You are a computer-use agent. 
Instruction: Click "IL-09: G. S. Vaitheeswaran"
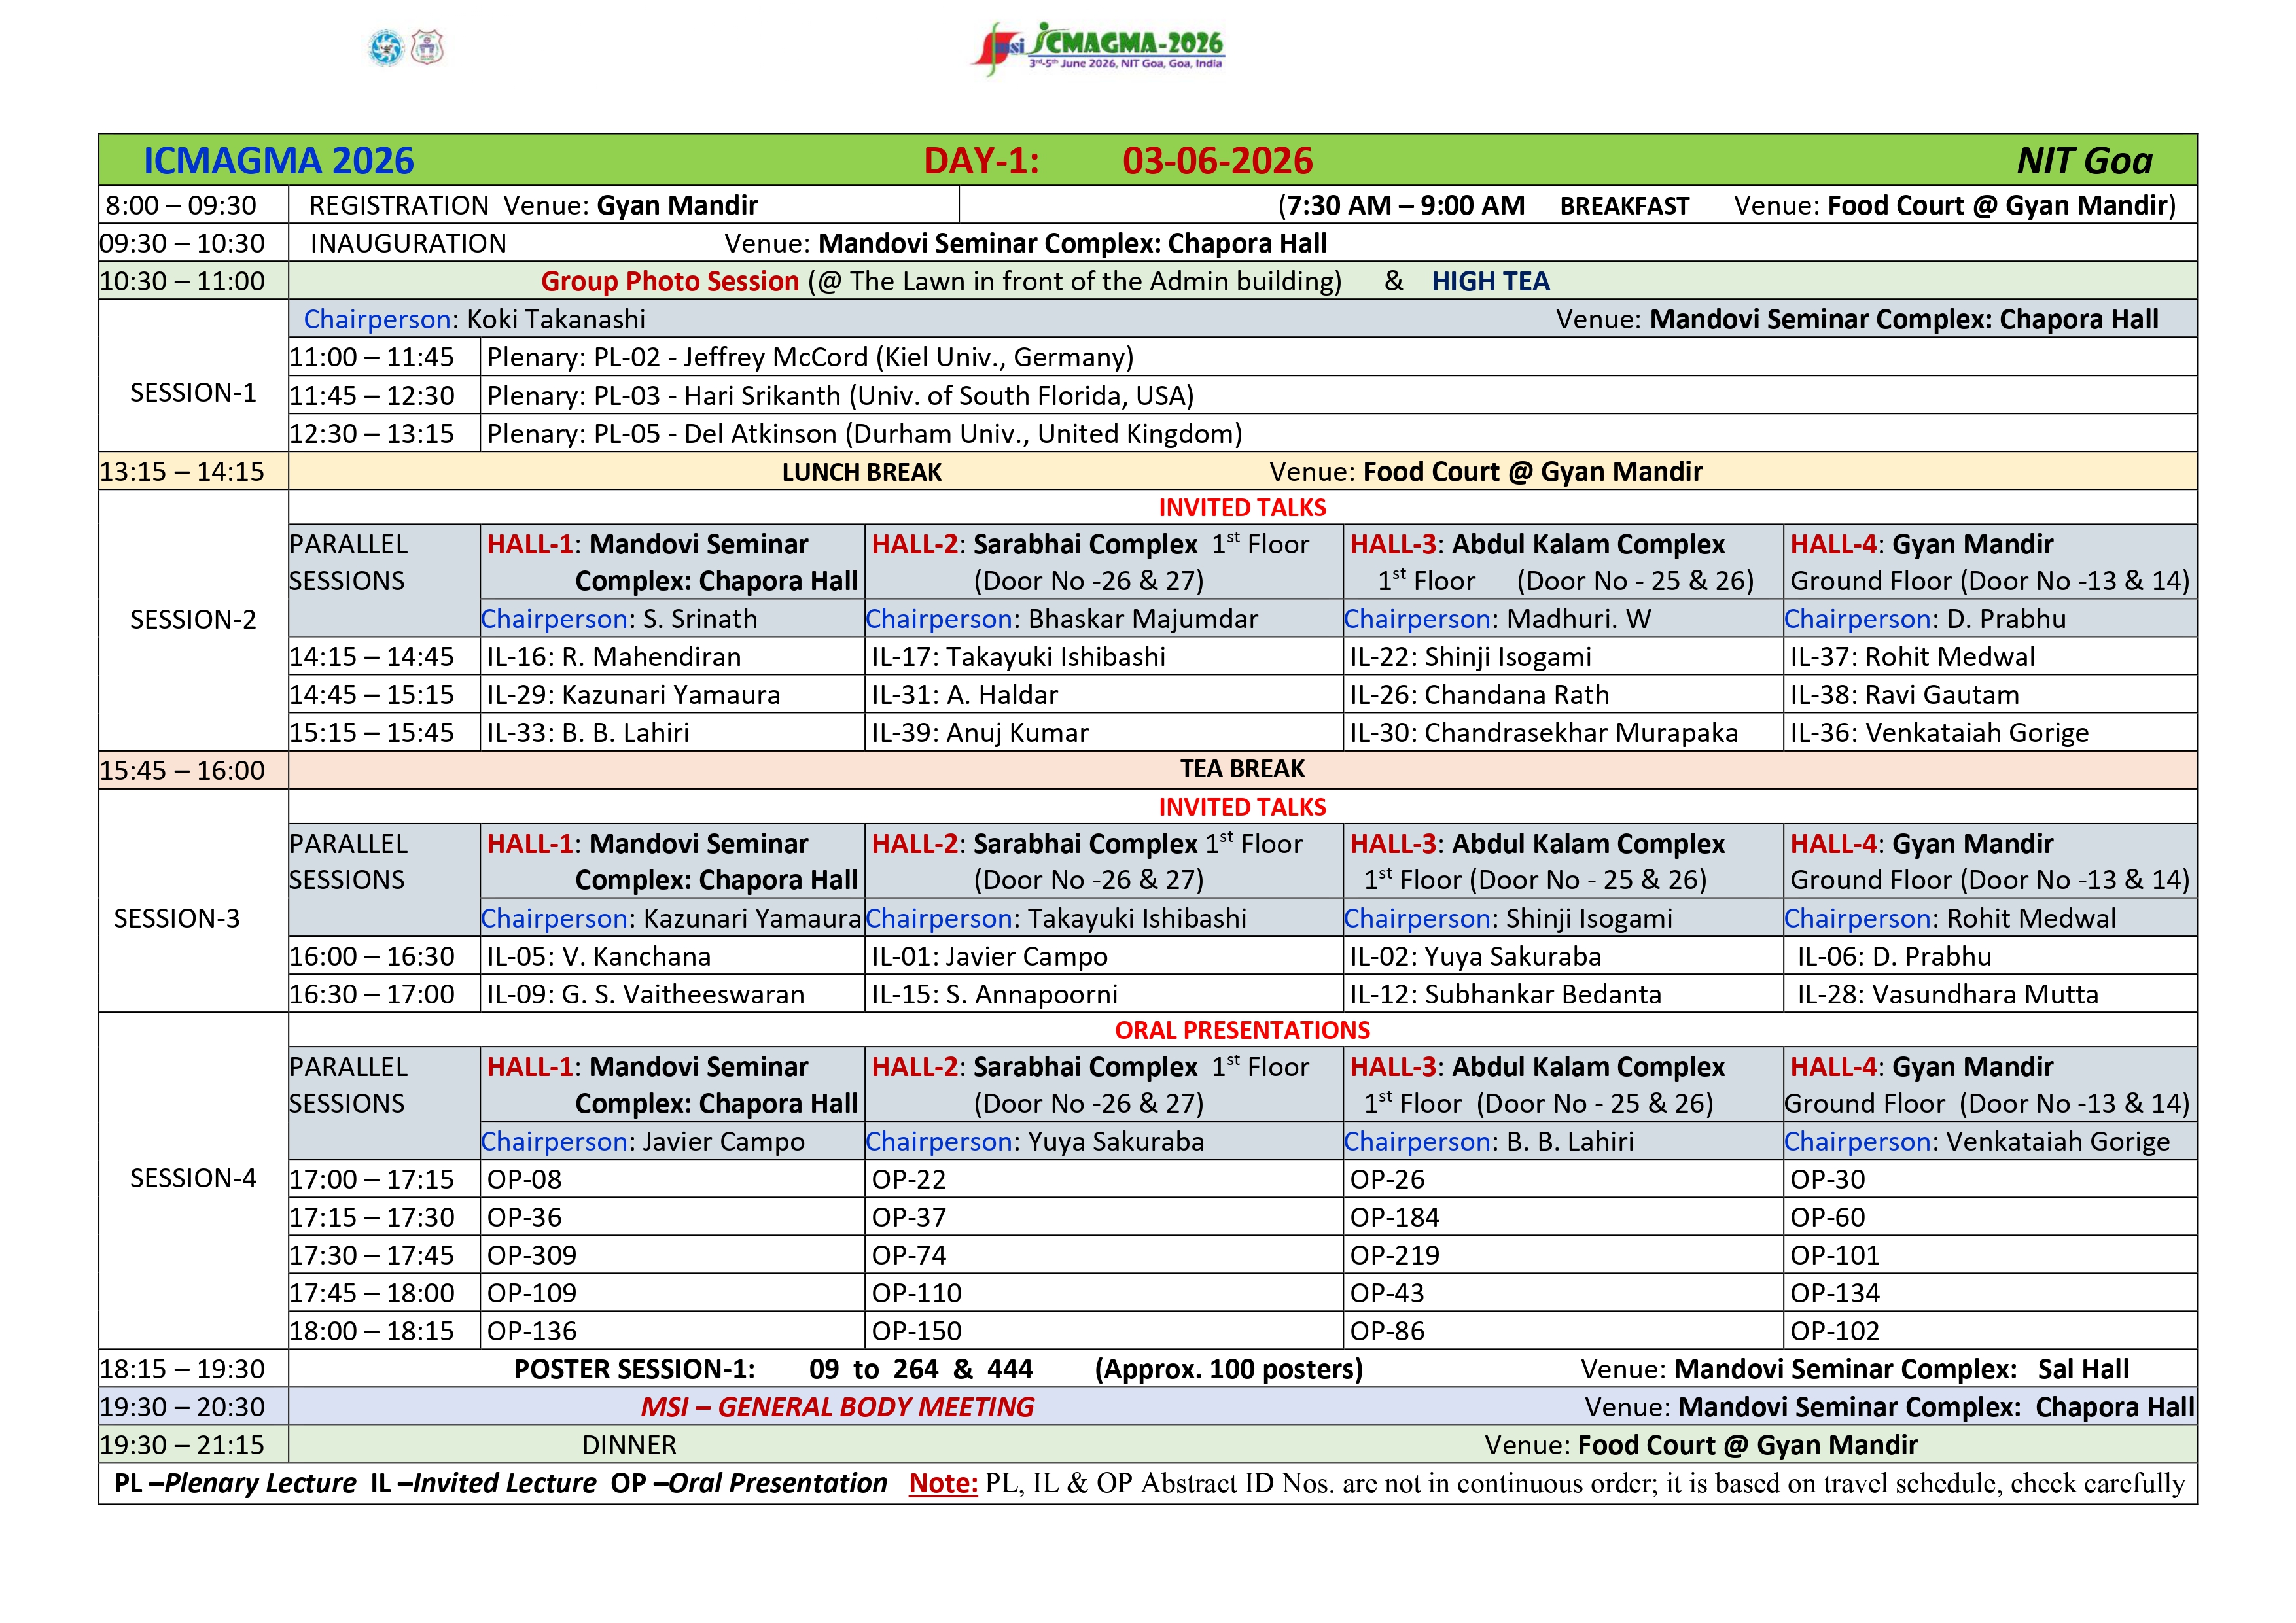click(645, 995)
